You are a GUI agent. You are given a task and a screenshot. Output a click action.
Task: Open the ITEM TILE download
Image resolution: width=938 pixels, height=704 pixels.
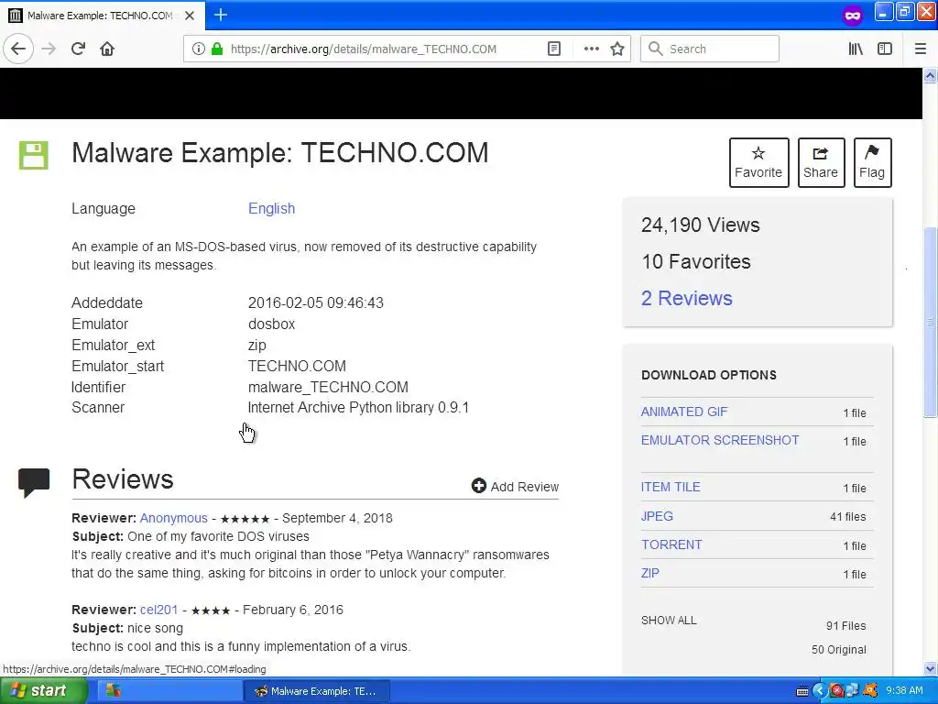pos(671,487)
